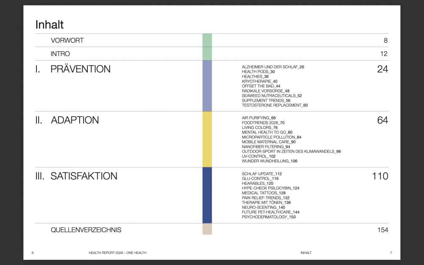Open the VORWORT section entry
Image resolution: width=424 pixels, height=265 pixels.
pos(67,41)
